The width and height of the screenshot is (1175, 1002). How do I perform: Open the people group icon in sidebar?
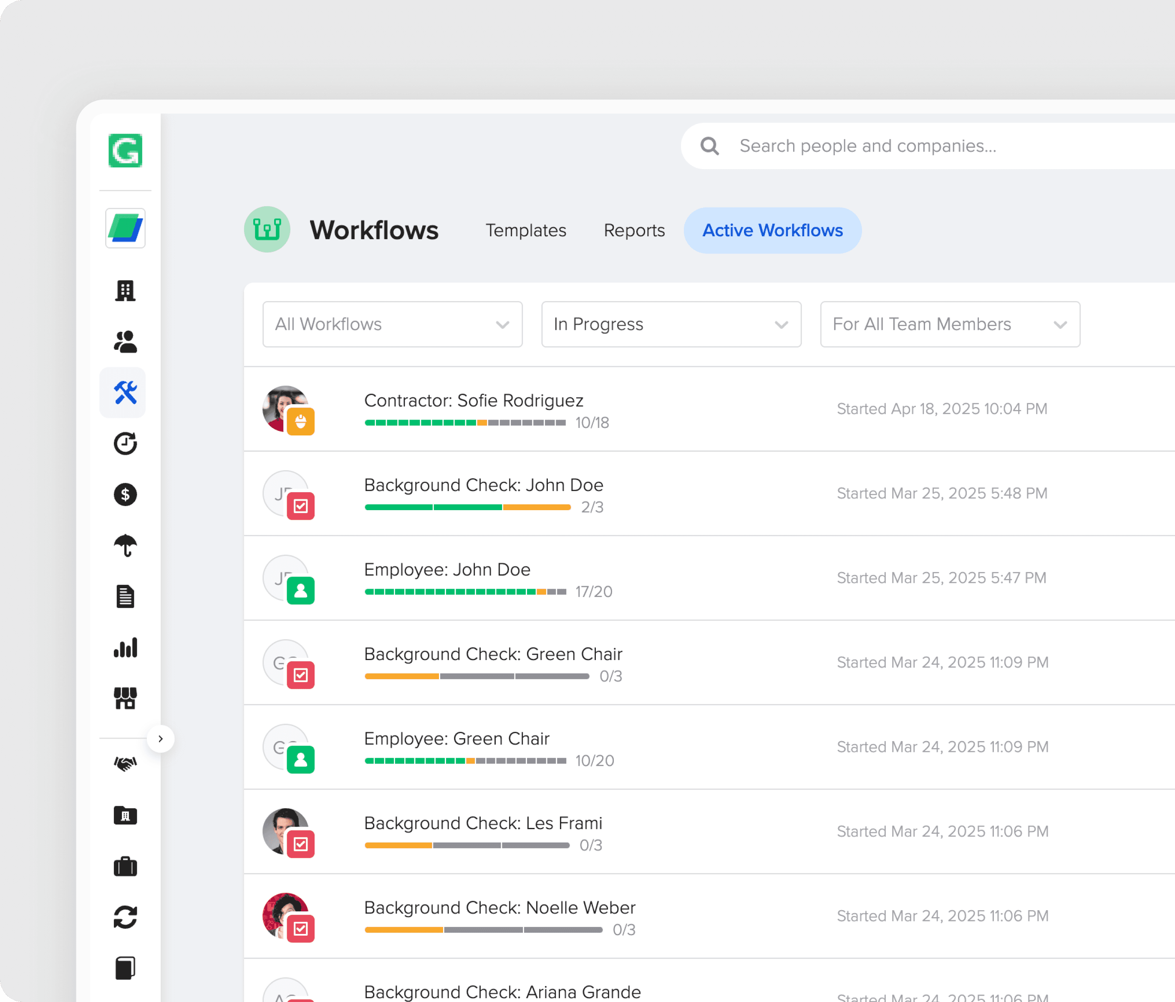125,342
